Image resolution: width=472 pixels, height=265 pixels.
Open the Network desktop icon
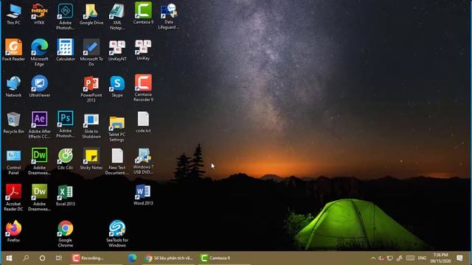[x=13, y=87]
